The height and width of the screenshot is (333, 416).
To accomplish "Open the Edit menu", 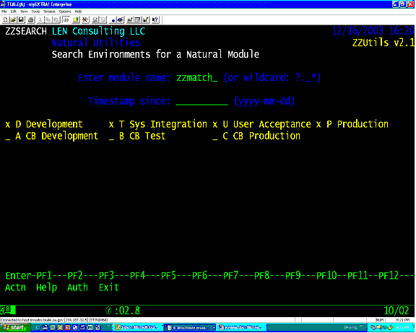I will [14, 12].
